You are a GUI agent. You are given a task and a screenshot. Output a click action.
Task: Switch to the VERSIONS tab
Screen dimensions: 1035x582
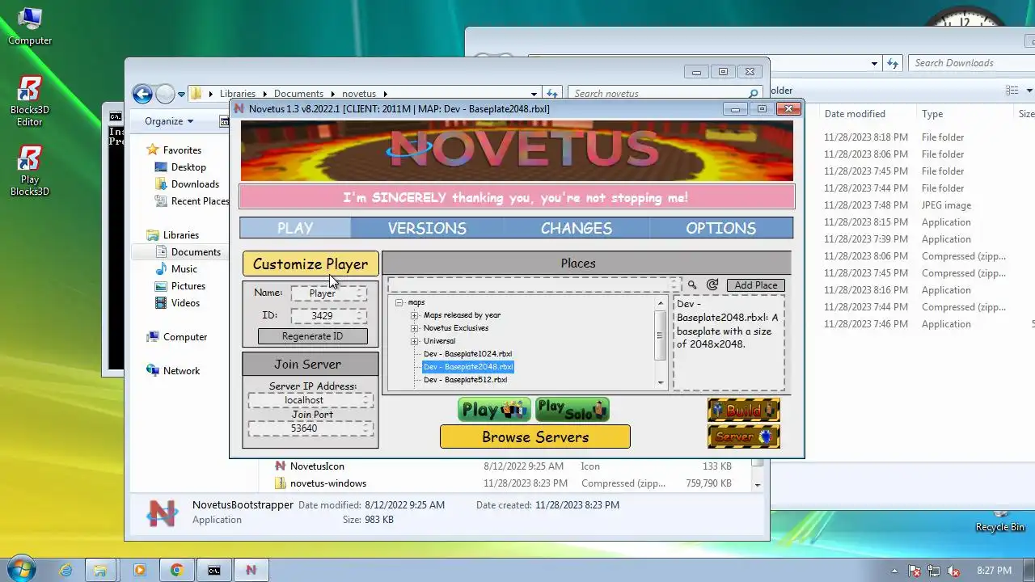point(427,228)
